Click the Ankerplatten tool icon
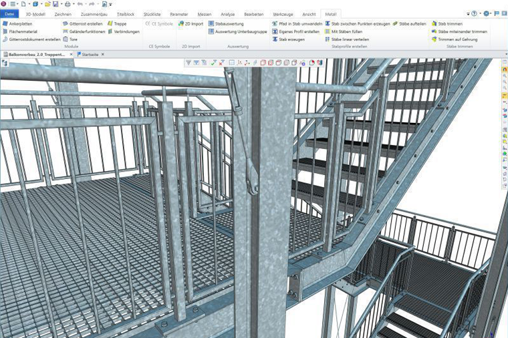 (x=5, y=23)
